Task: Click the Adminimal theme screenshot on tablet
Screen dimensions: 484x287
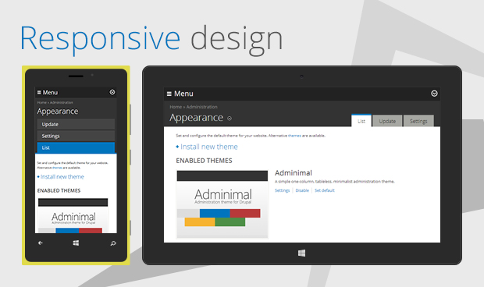Action: [222, 204]
